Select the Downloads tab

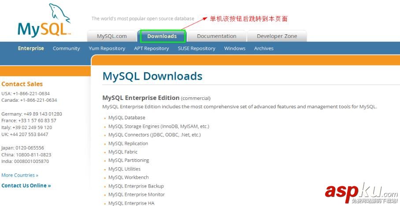pos(162,36)
